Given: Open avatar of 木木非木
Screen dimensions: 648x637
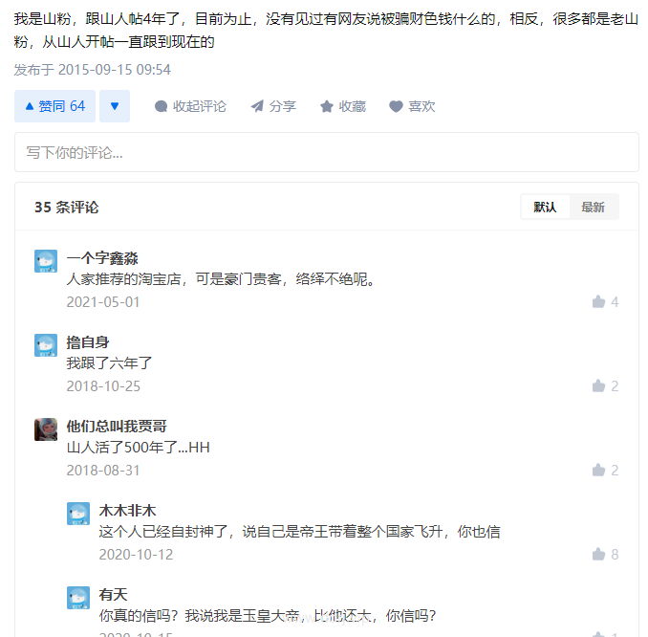Looking at the screenshot, I should (x=78, y=514).
